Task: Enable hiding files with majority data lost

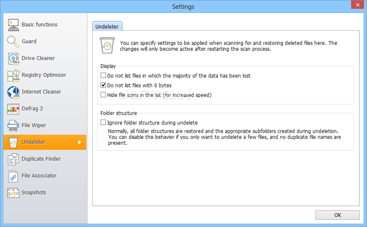Action: click(103, 76)
